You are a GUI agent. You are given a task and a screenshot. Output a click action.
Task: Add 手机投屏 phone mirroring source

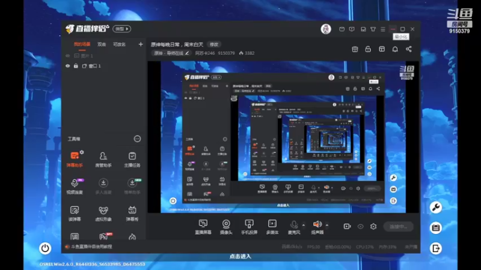click(x=249, y=227)
